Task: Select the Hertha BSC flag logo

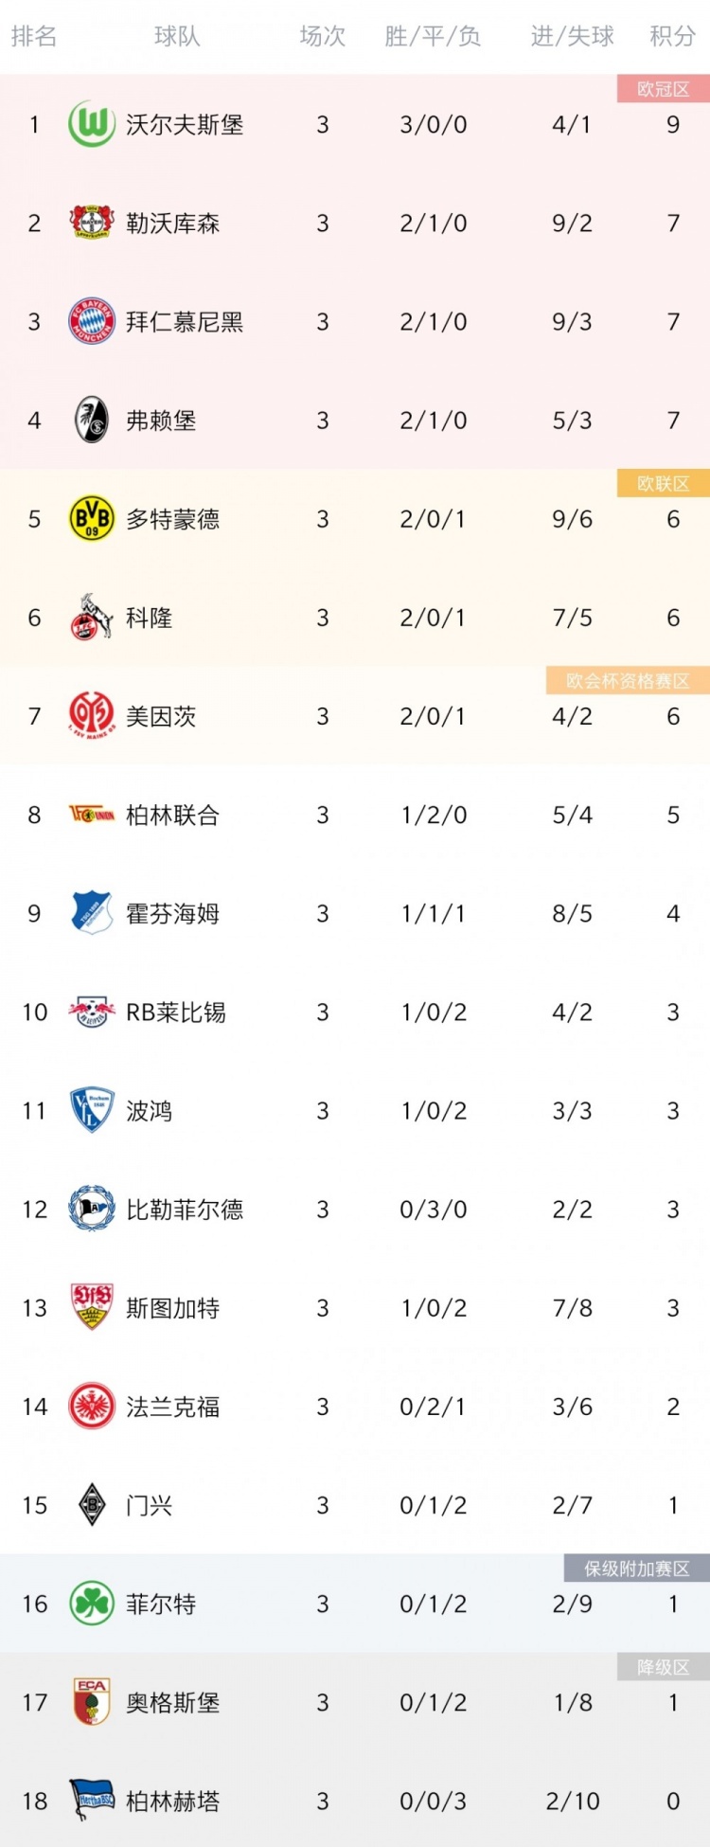Action: click(92, 1800)
